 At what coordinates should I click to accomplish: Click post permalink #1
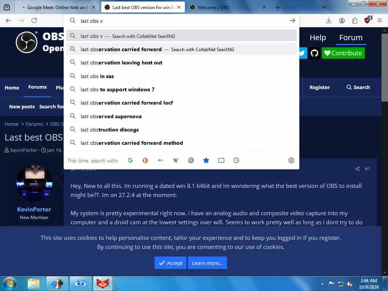367,169
